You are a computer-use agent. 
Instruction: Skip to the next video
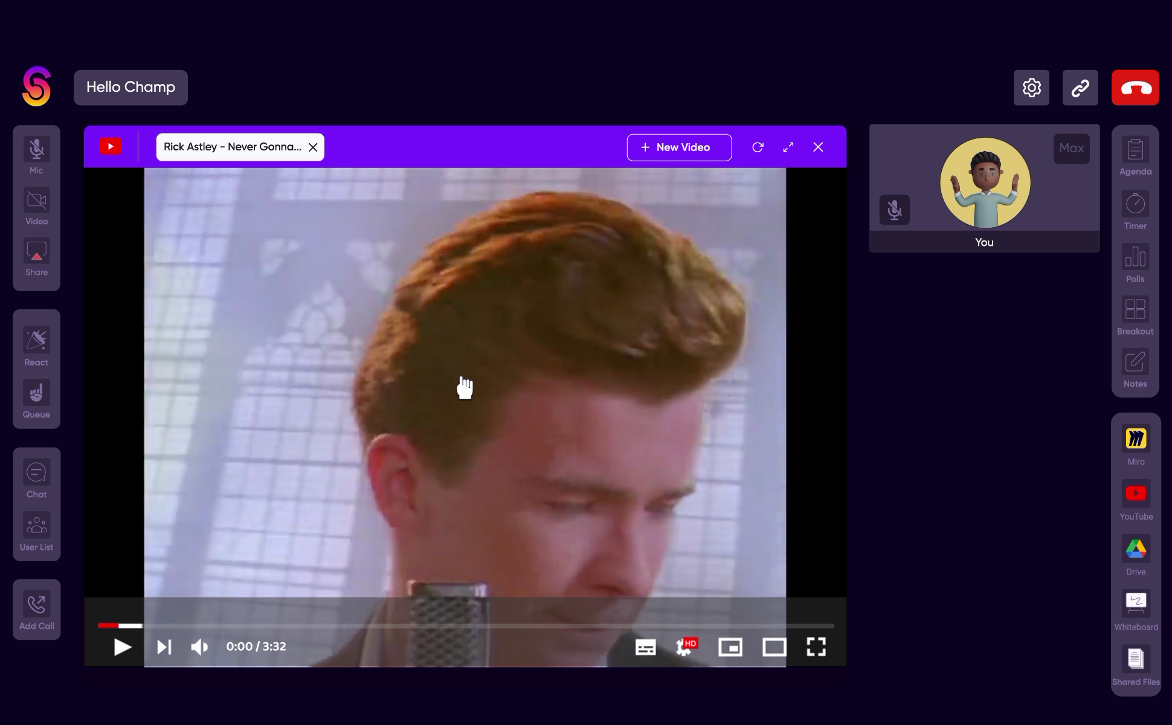pos(164,647)
